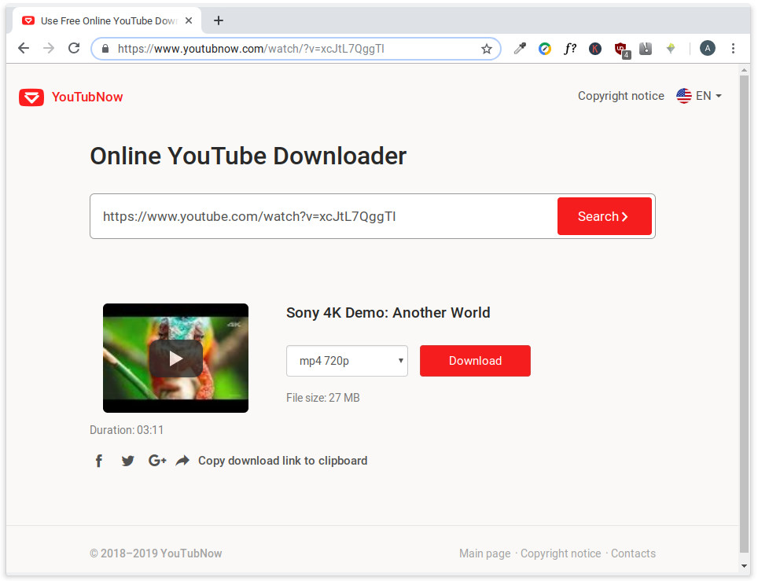Click the Duration: 03:11 text
The image size is (758, 581).
click(127, 430)
